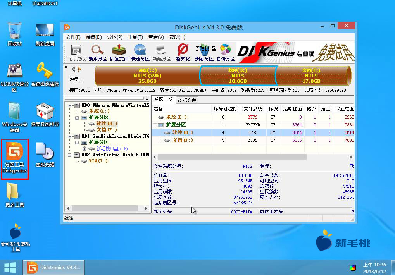Screen dimensions: 395x275
Task: Switch to the 分区参数 tab
Action: [x=164, y=100]
